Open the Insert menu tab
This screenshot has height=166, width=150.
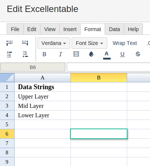(70, 29)
